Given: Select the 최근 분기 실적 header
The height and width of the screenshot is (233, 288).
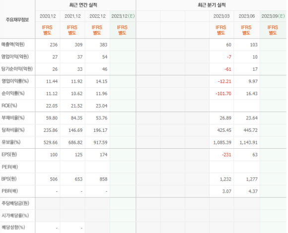Looking at the screenshot, I should (212, 5).
